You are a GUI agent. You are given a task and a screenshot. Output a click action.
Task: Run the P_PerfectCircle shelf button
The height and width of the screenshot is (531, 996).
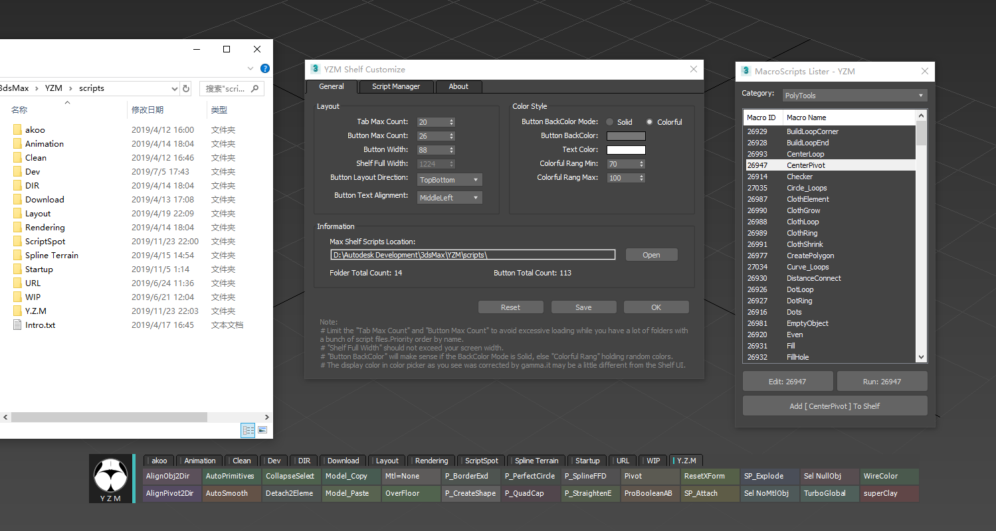(x=530, y=476)
